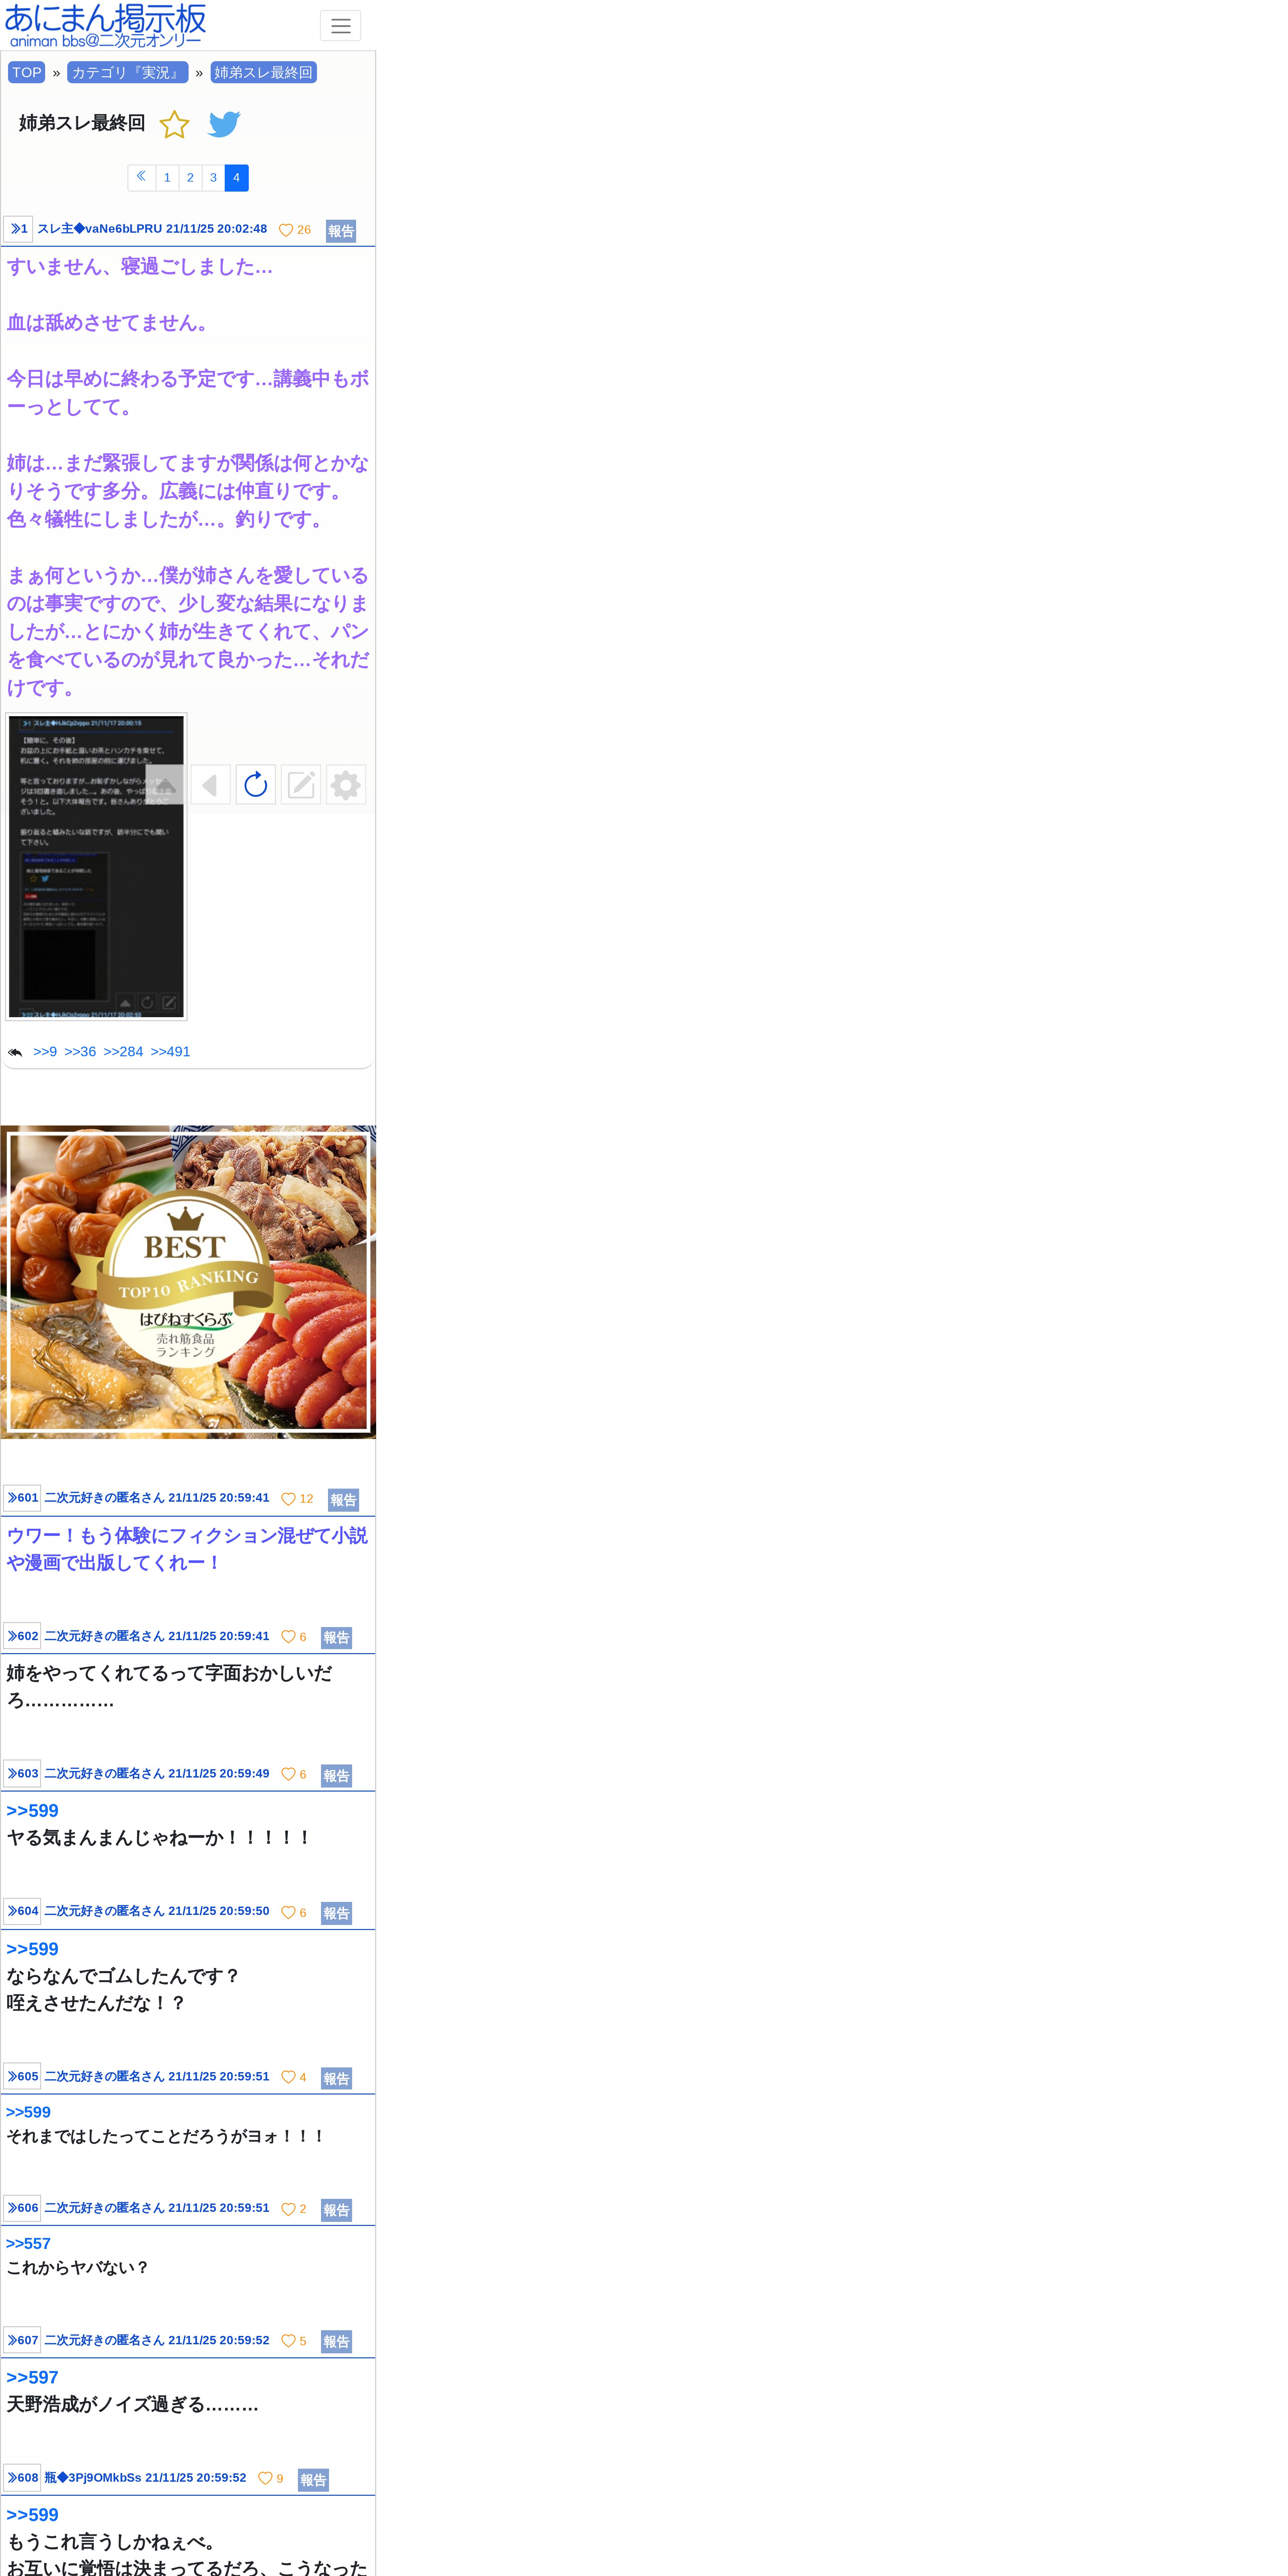Like post 602 heart icon
Screen dimensions: 1288x2576
[x=288, y=1637]
